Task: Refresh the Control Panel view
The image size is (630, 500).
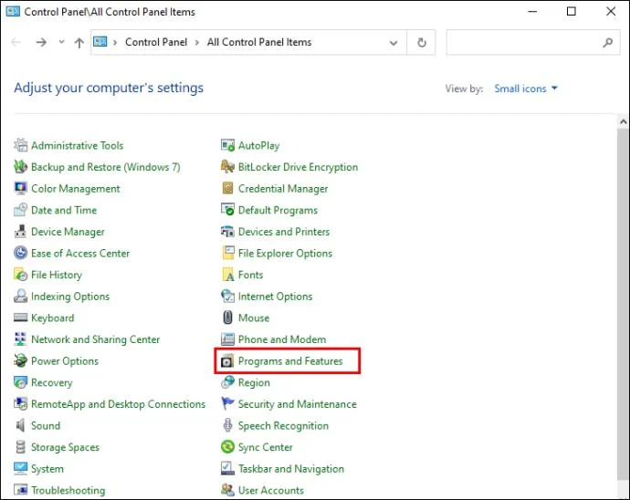Action: (422, 42)
